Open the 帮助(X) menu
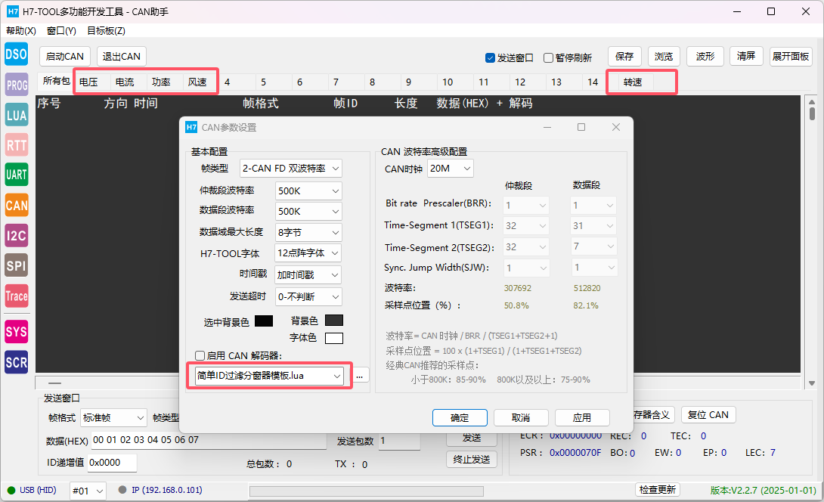 point(21,30)
